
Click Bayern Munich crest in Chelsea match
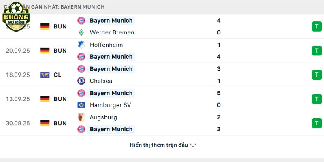[x=81, y=69]
